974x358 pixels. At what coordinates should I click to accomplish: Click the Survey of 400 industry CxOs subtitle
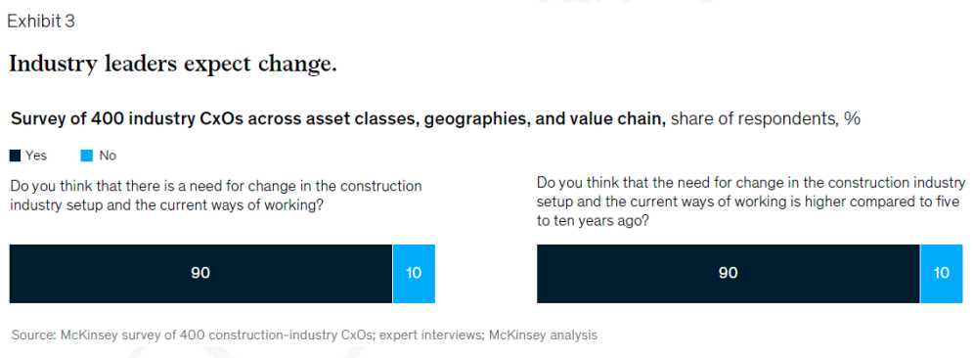click(338, 118)
